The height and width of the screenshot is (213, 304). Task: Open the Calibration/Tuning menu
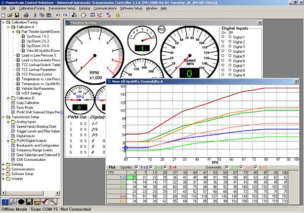[32, 8]
